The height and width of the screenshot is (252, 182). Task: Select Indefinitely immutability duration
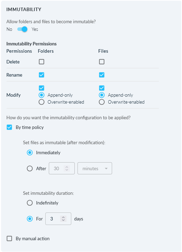pyautogui.click(x=30, y=203)
